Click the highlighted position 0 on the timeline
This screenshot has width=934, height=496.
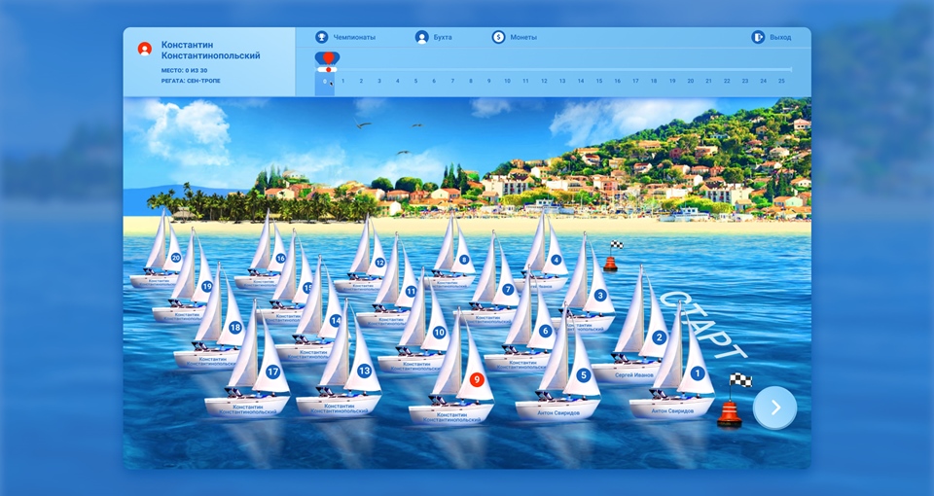point(326,82)
